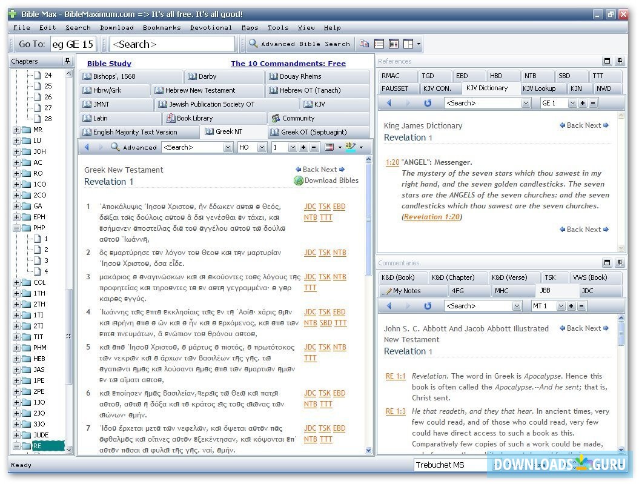Image resolution: width=639 pixels, height=484 pixels.
Task: Expand the JUDE book in Chapters tree
Action: click(16, 435)
